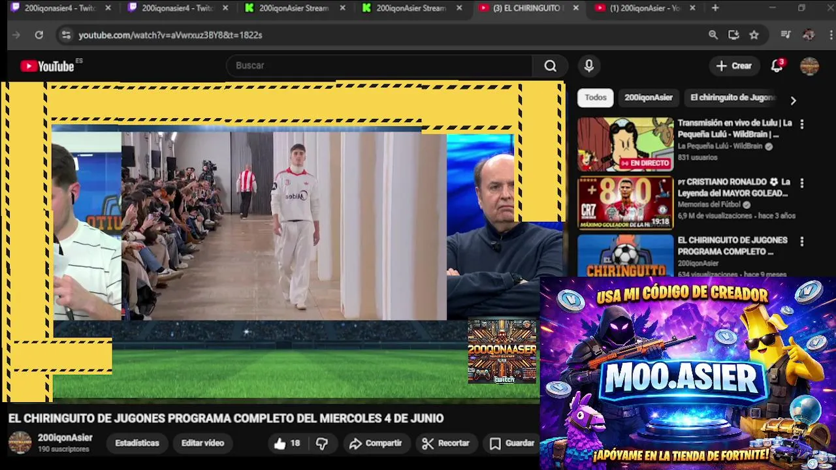This screenshot has height=470, width=836.
Task: Click the '190 suscriptores' subscriber count text
Action: pos(63,449)
